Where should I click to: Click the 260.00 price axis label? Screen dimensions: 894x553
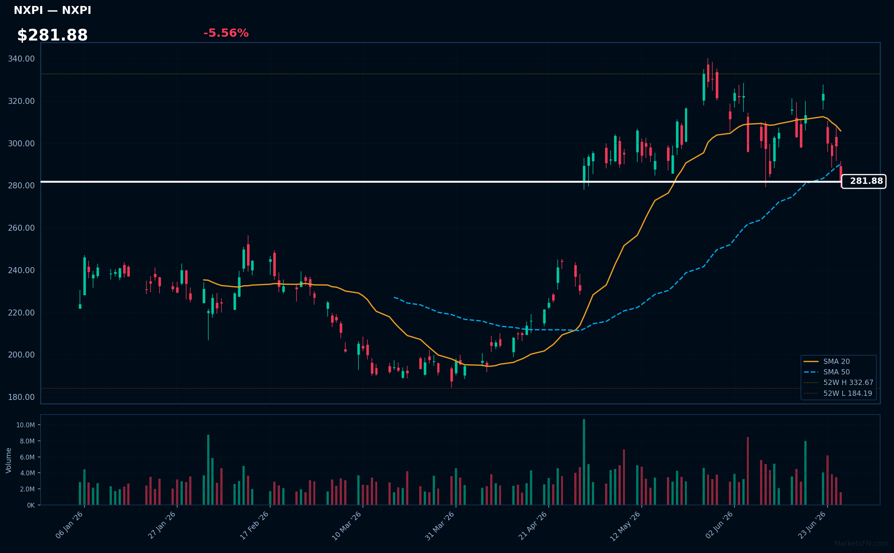[21, 228]
